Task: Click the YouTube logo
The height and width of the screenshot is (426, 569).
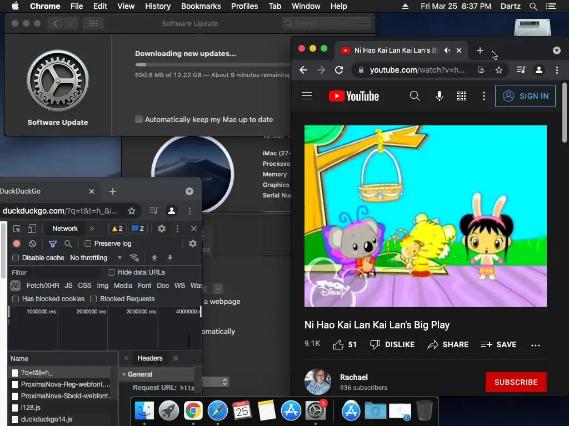Action: tap(354, 96)
